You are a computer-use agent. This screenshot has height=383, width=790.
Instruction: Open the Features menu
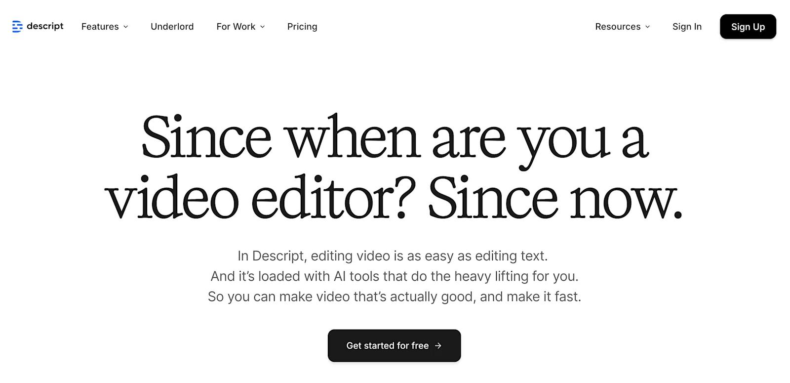[100, 27]
